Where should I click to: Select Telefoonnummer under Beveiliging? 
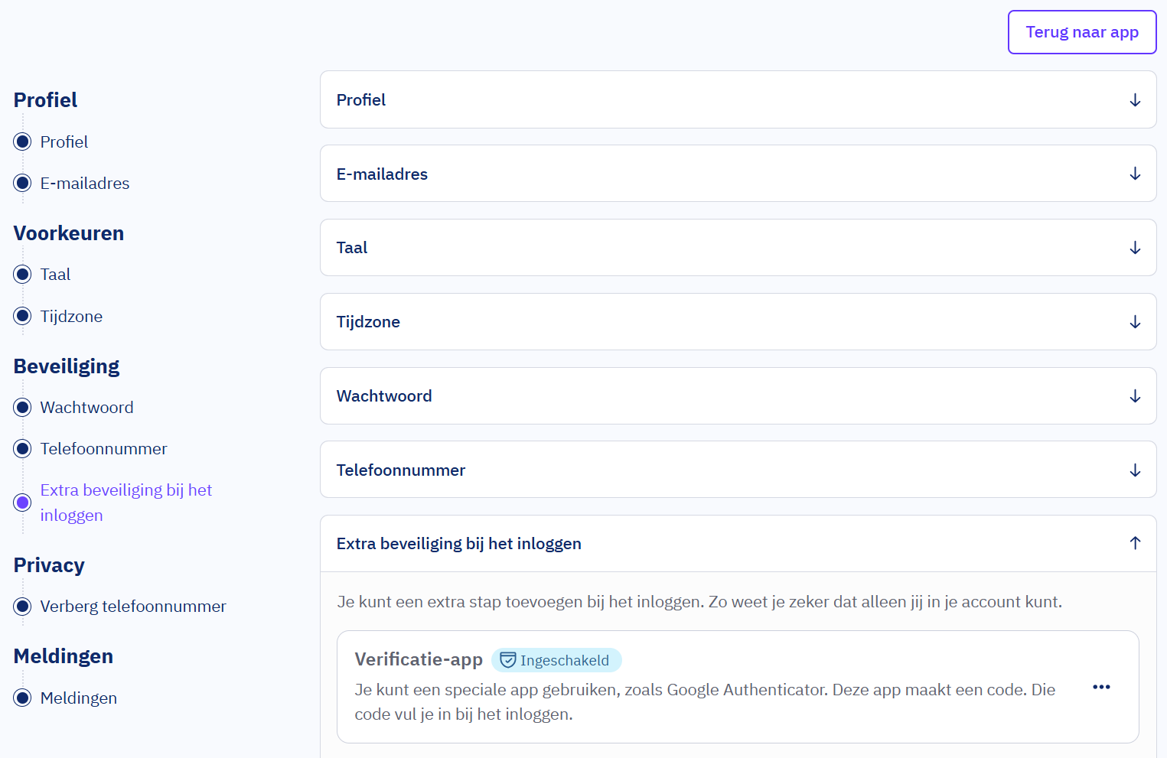pos(22,448)
